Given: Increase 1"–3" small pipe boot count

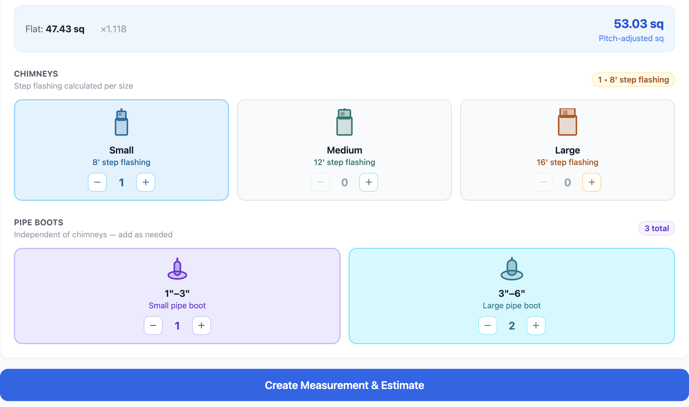Looking at the screenshot, I should [x=202, y=326].
